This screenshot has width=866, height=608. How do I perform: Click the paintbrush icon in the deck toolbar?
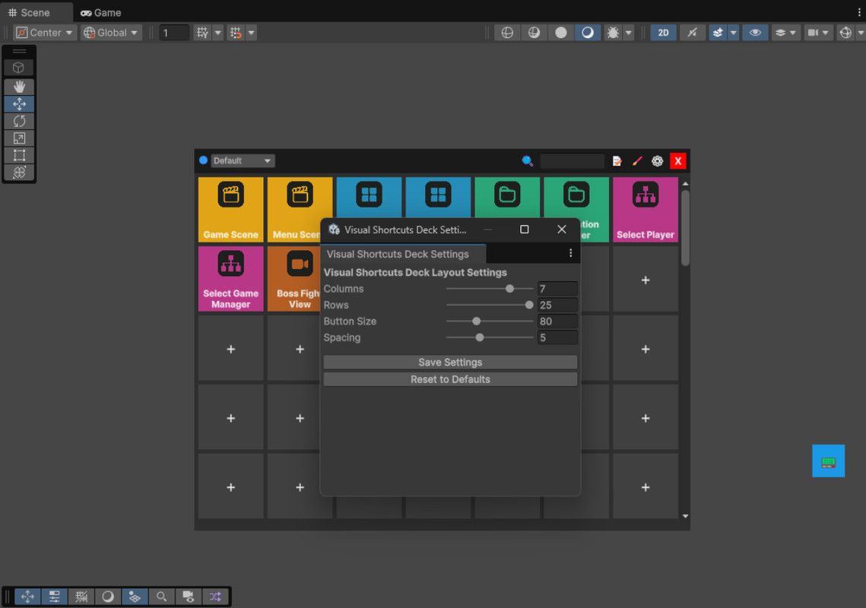point(637,160)
